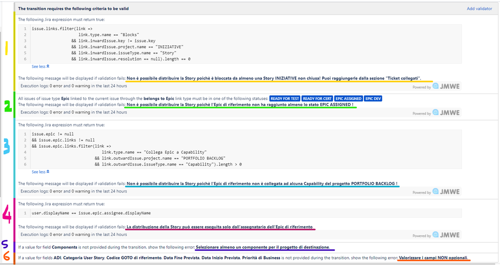The width and height of the screenshot is (500, 265).
Task: Click code line with project name "INIZIATIVE"
Action: pos(128,47)
